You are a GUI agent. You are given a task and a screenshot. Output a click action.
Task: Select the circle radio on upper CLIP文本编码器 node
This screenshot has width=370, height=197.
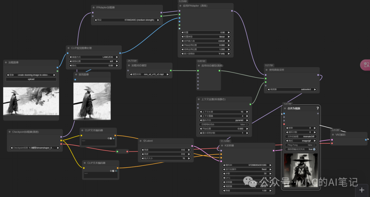[108, 138]
